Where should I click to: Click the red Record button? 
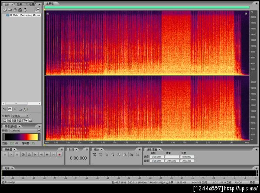pos(60,154)
